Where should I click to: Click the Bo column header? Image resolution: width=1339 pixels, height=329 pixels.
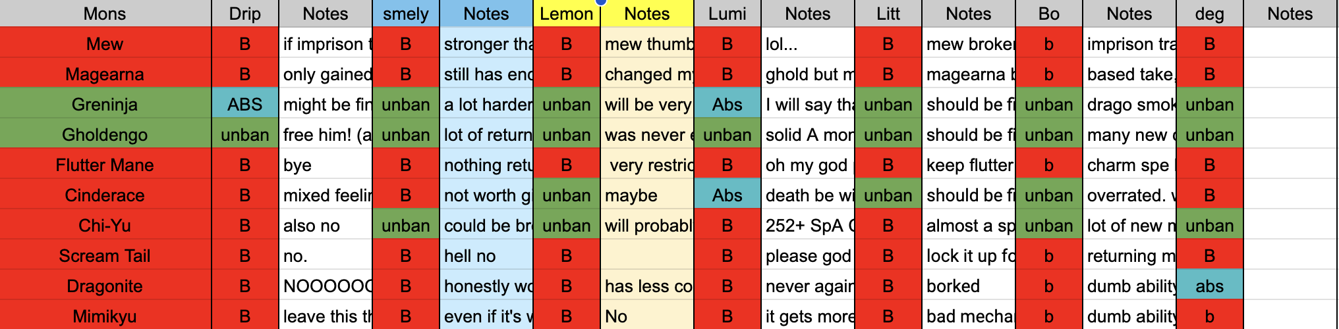click(1049, 13)
